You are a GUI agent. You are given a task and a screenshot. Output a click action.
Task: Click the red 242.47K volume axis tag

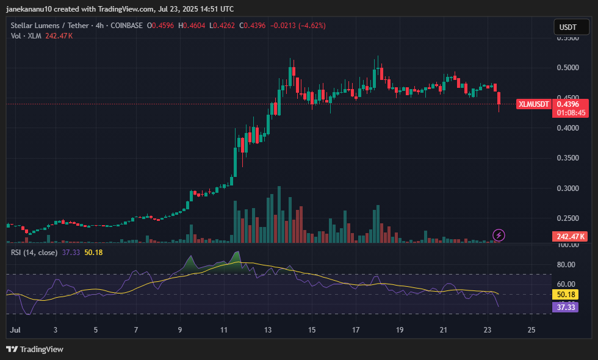[x=570, y=237]
